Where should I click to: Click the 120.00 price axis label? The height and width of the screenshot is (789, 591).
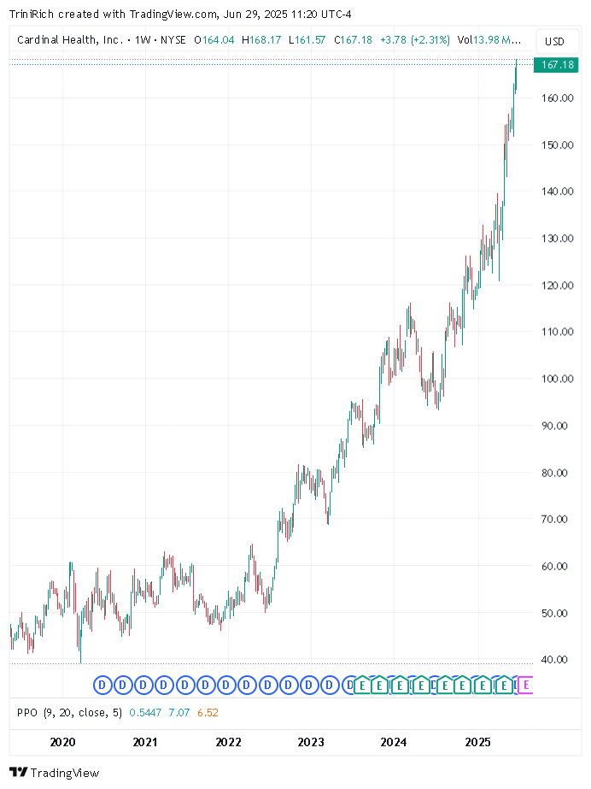[x=558, y=286]
